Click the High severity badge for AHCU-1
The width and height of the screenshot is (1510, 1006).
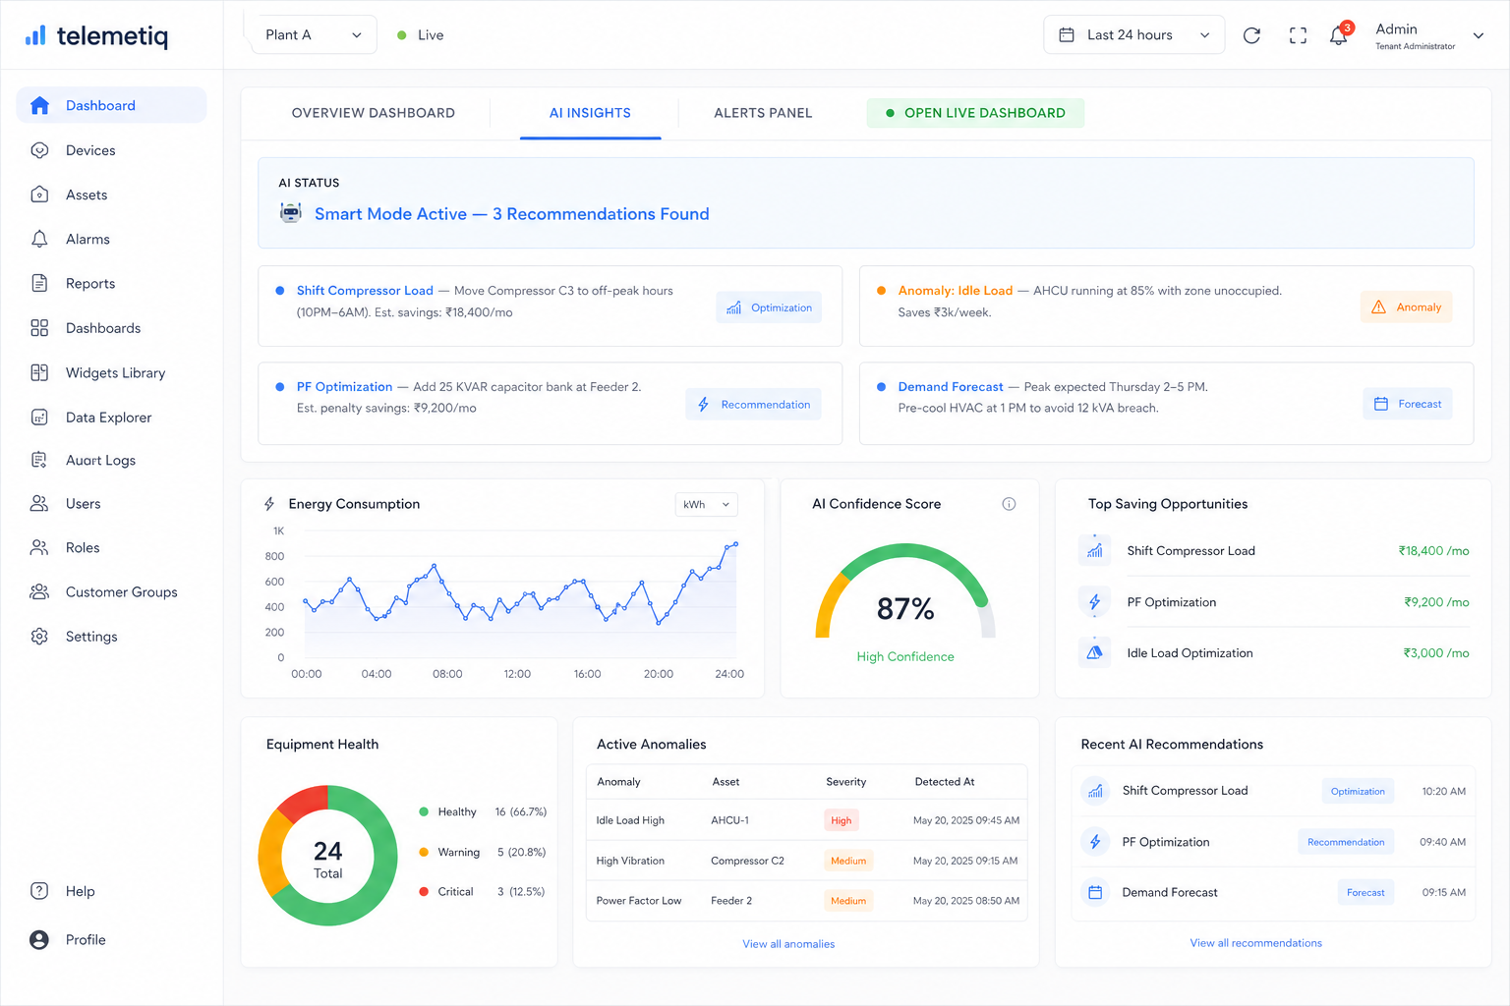point(841,820)
